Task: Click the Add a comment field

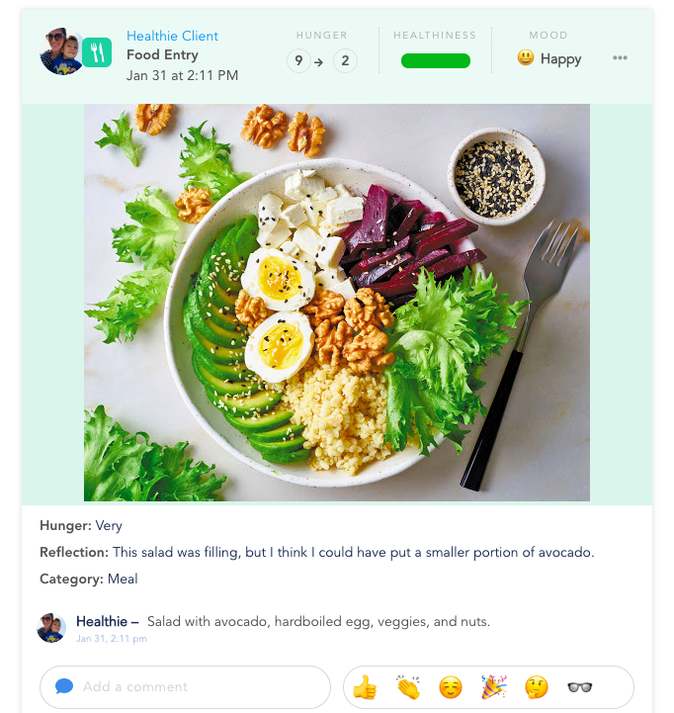Action: [x=186, y=686]
